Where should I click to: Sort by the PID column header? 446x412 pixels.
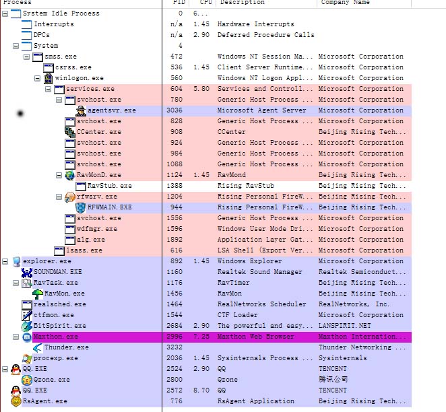175,3
